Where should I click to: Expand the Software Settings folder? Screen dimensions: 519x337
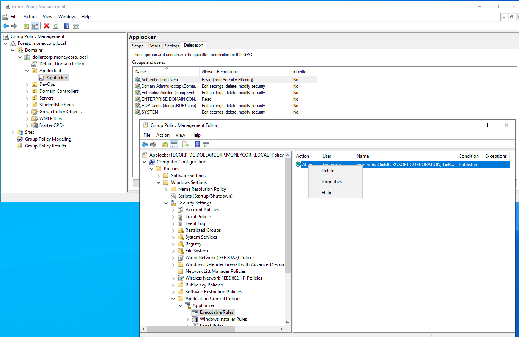[159, 176]
